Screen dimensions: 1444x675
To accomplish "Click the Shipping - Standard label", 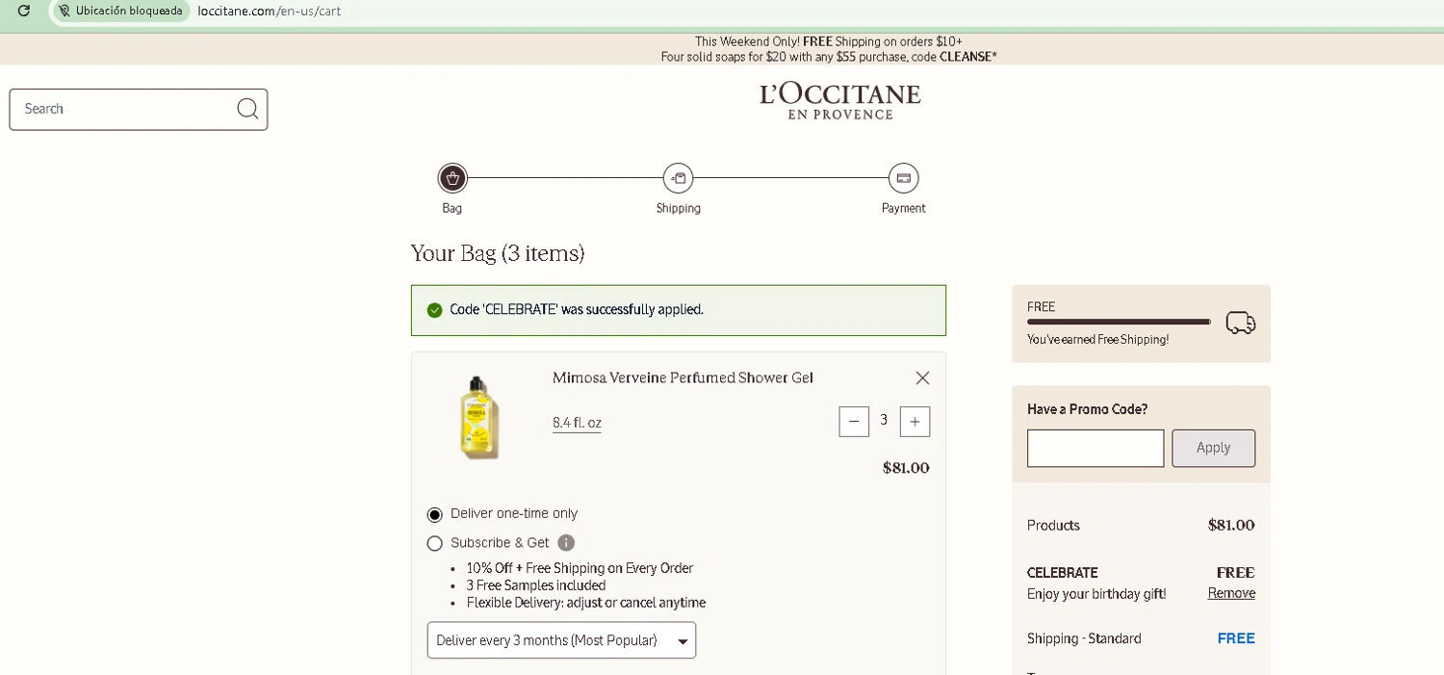I will tap(1084, 638).
